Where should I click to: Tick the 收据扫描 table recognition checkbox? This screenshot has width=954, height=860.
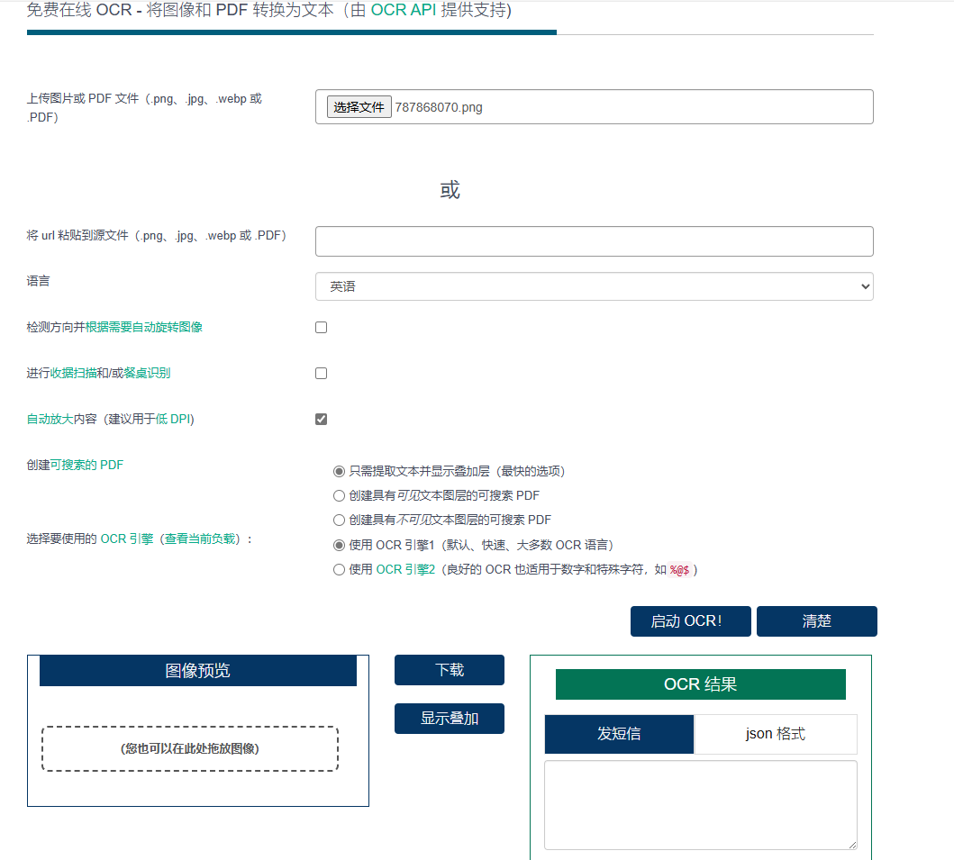(x=322, y=373)
